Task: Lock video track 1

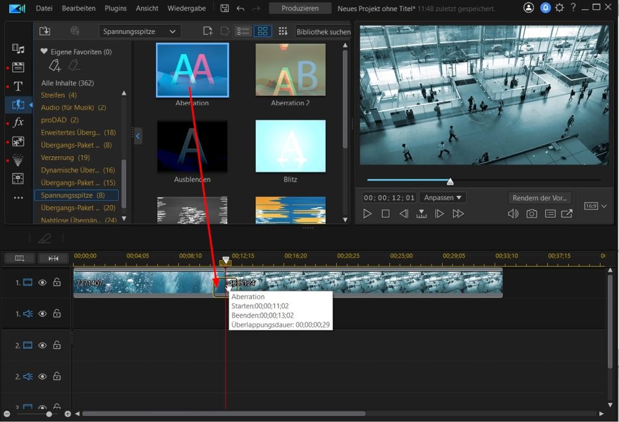Action: [57, 282]
